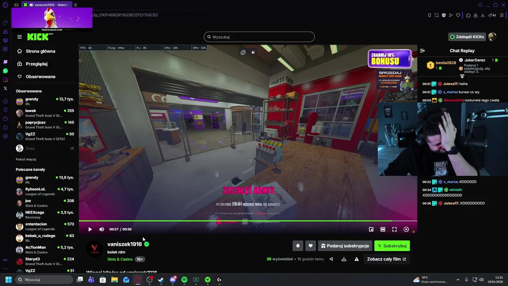This screenshot has height=286, width=508.
Task: Open vaniszek1916 channel avatar
Action: [94, 249]
